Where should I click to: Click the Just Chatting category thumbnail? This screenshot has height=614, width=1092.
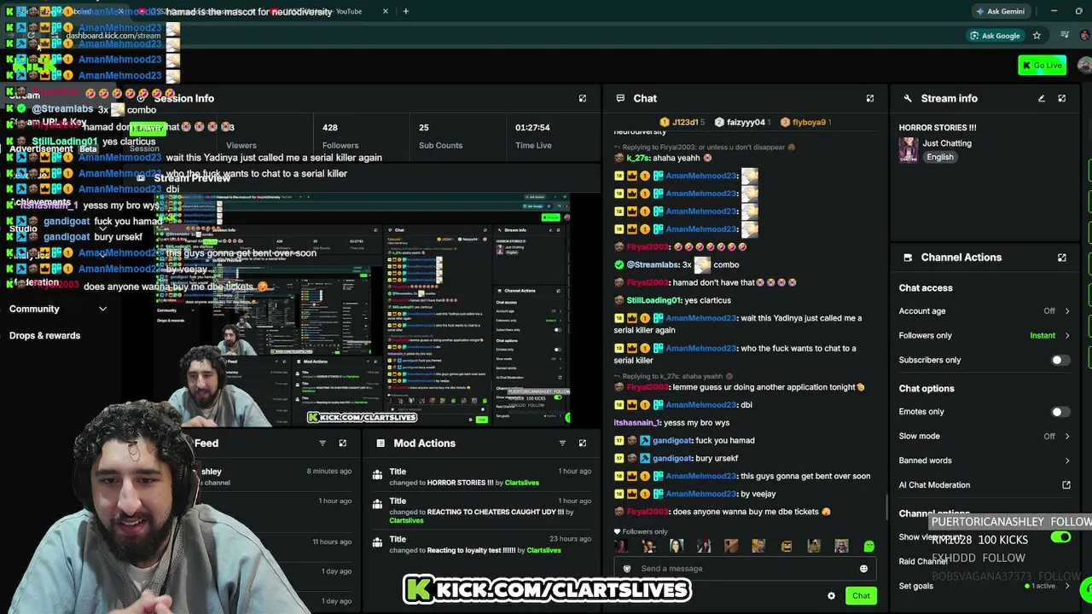coord(909,150)
